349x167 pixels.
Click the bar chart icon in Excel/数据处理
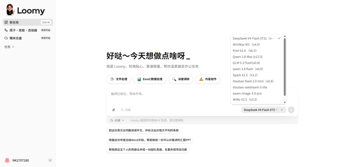coord(139,79)
